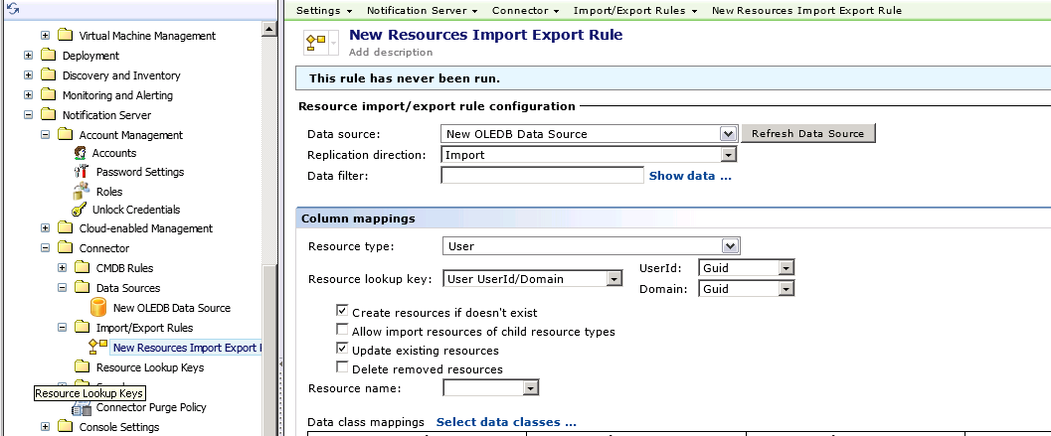1051x436 pixels.
Task: Click the large rule icon beside page title
Action: coord(317,43)
